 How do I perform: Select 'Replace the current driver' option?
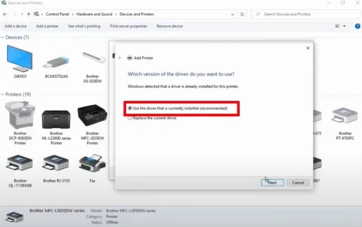pos(130,118)
